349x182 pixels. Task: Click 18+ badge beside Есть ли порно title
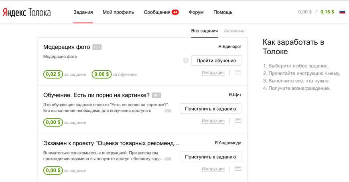(x=156, y=95)
